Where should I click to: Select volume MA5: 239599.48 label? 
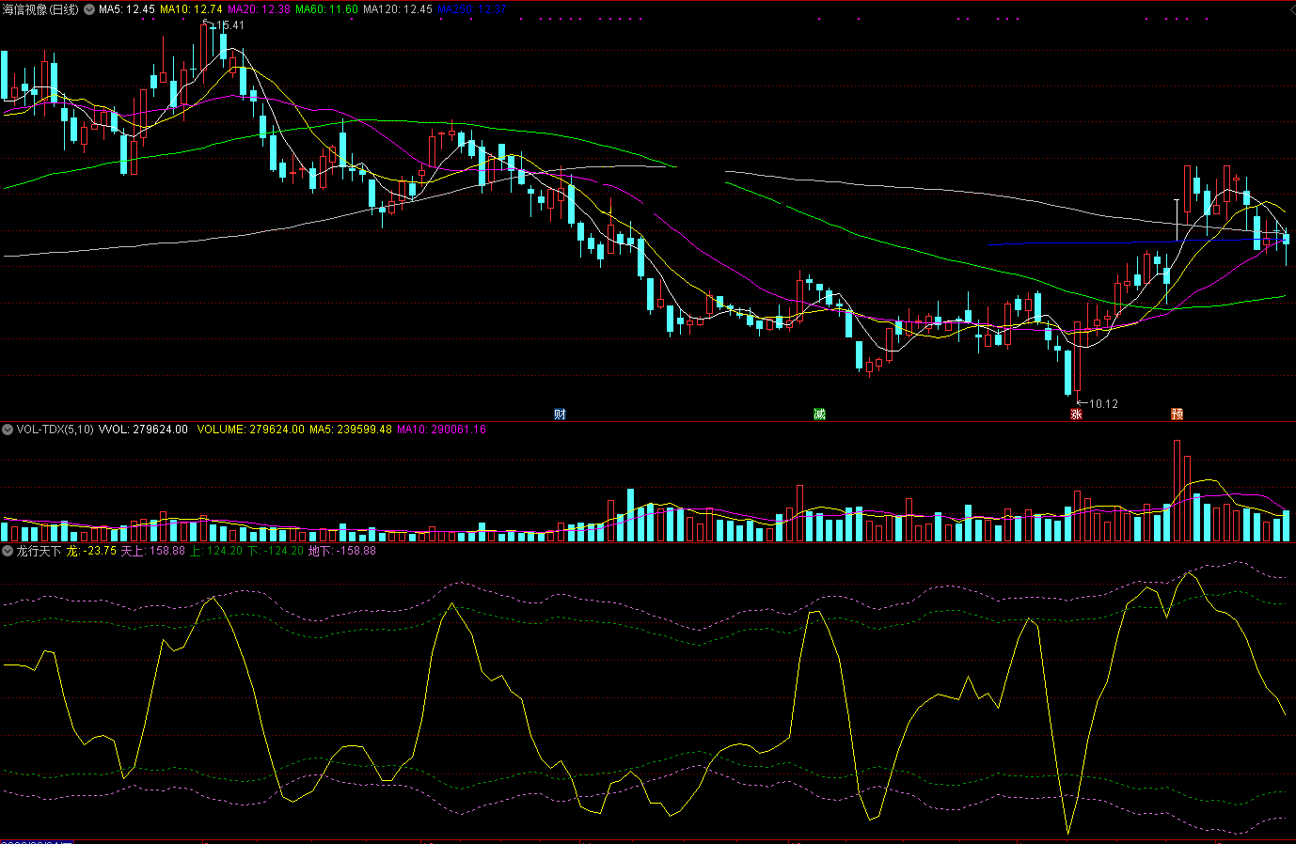click(x=351, y=430)
